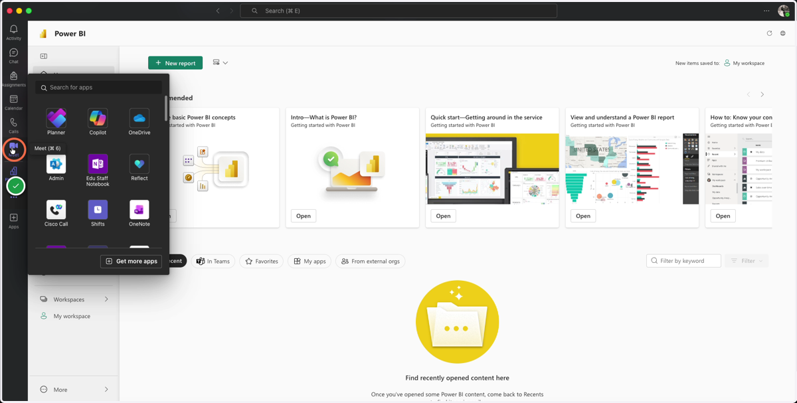
Task: Open the How to: Know your content card
Action: (723, 216)
